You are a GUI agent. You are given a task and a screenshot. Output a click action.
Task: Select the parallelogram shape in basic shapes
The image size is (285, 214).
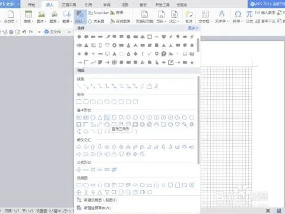(114, 117)
